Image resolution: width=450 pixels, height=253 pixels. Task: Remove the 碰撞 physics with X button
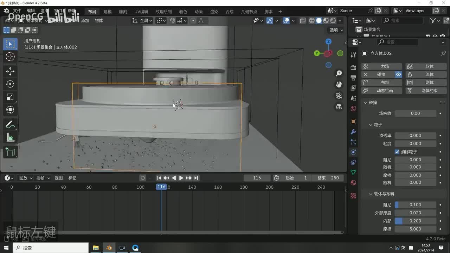pyautogui.click(x=365, y=74)
